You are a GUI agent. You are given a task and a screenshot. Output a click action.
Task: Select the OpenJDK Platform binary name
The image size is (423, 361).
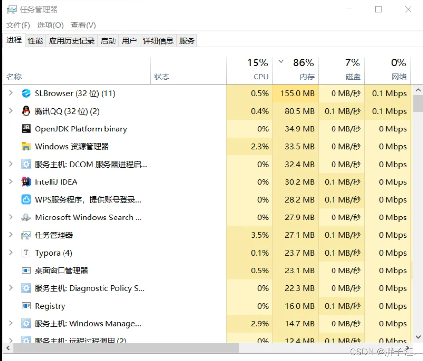81,129
